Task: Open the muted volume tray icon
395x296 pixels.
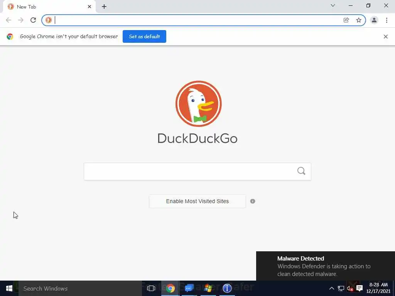Action: (x=350, y=288)
